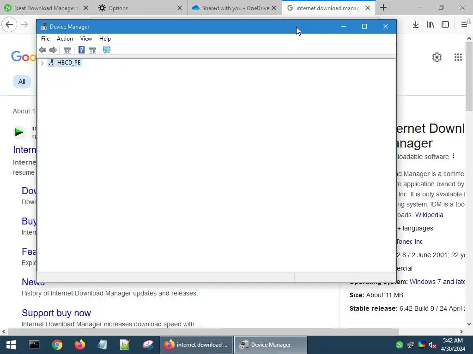
Task: Click the three-dot menu beside downloadable software
Action: 454,156
